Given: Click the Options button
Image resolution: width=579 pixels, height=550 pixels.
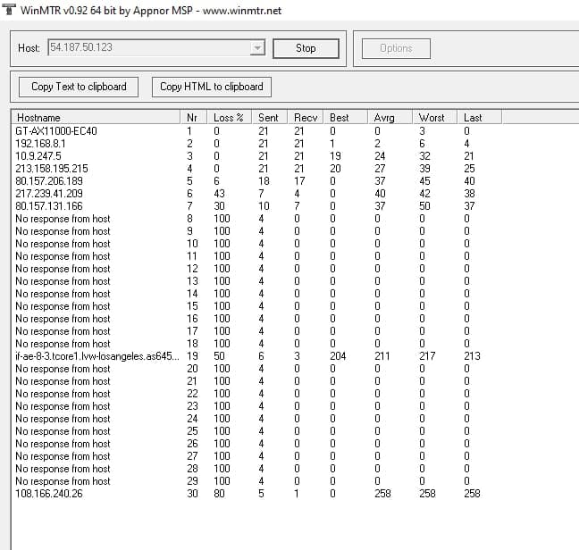Looking at the screenshot, I should 396,48.
